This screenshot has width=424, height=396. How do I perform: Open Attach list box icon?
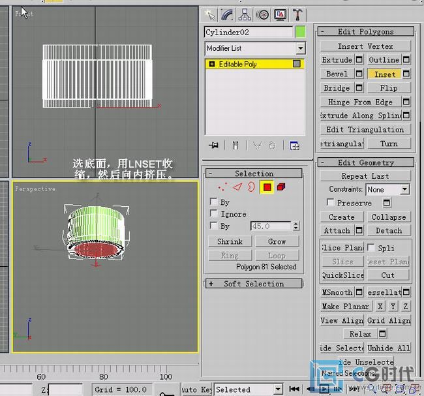(359, 230)
